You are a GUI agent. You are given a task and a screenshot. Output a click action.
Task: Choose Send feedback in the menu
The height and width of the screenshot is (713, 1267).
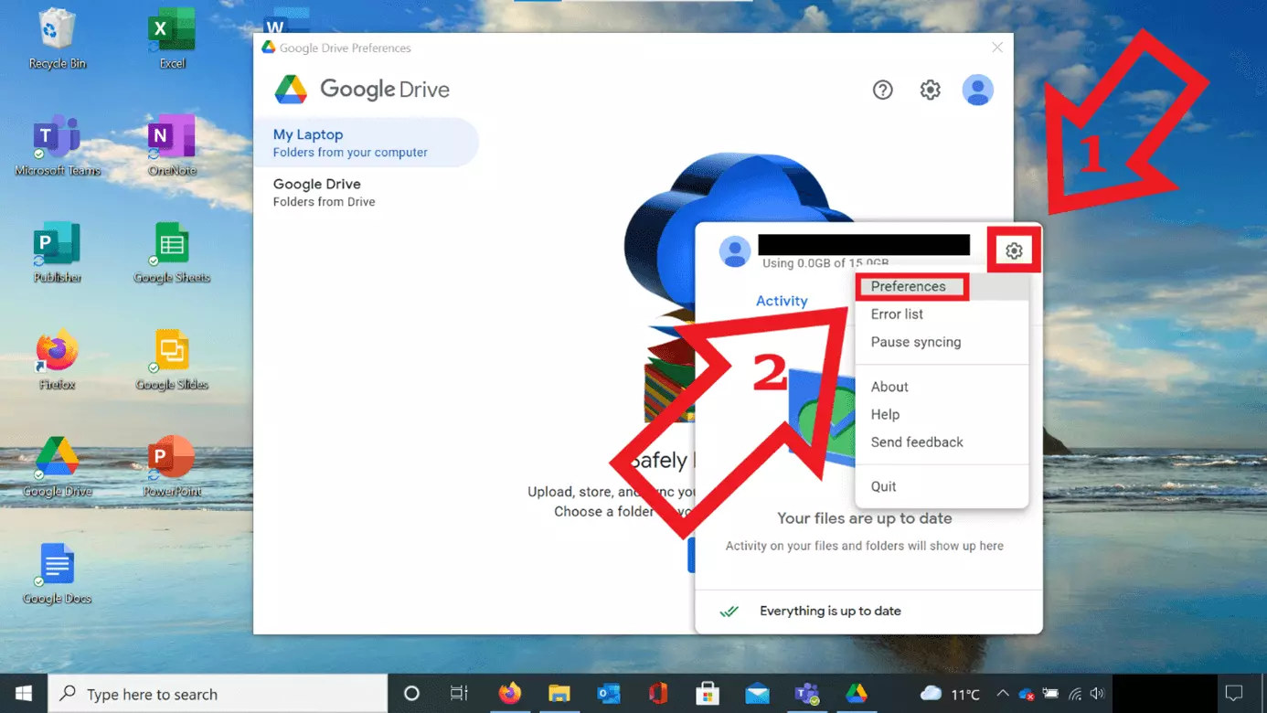pyautogui.click(x=942, y=442)
